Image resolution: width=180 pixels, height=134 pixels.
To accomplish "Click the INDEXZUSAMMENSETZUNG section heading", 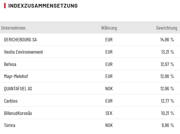I will 43,6.
